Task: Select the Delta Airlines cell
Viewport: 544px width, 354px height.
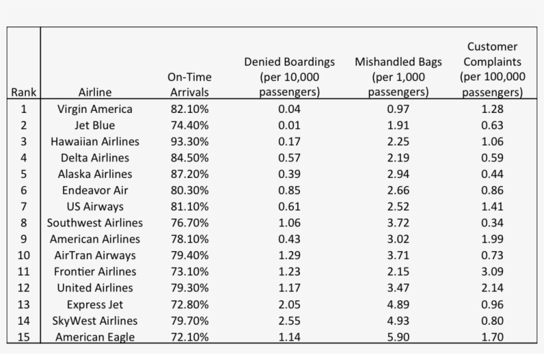Action: pyautogui.click(x=95, y=157)
